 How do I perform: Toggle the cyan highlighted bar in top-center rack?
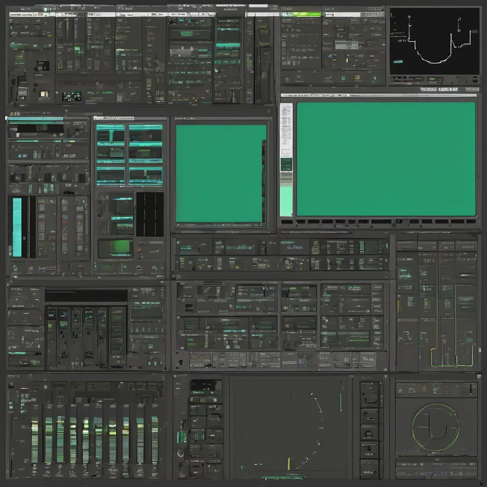(x=228, y=45)
